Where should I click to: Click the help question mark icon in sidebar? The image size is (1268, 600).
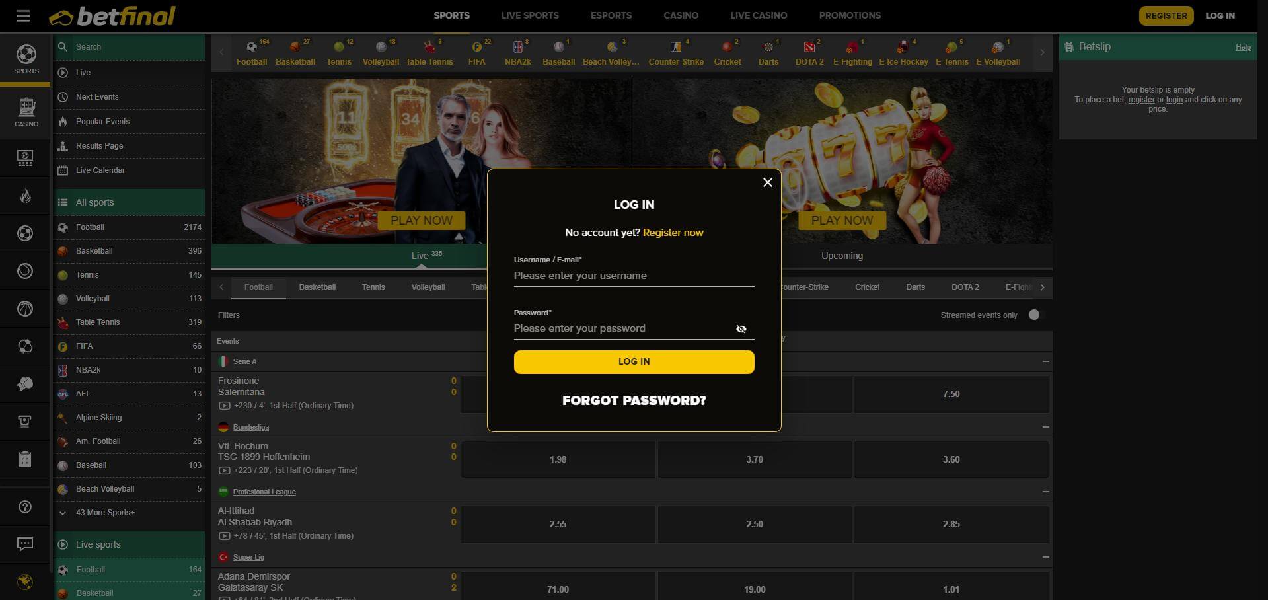(x=25, y=506)
